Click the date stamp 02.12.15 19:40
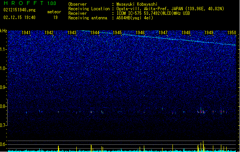Screen dimensions: 240x152 coord(19,17)
